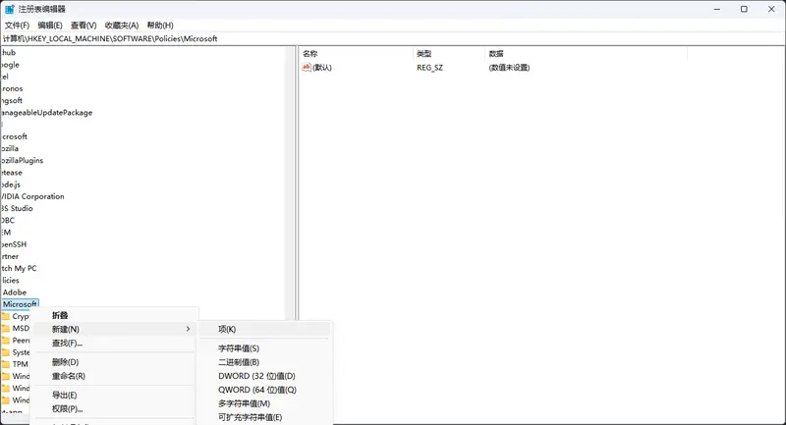
Task: Select the 'ngsoft' tree key
Action: click(x=12, y=100)
